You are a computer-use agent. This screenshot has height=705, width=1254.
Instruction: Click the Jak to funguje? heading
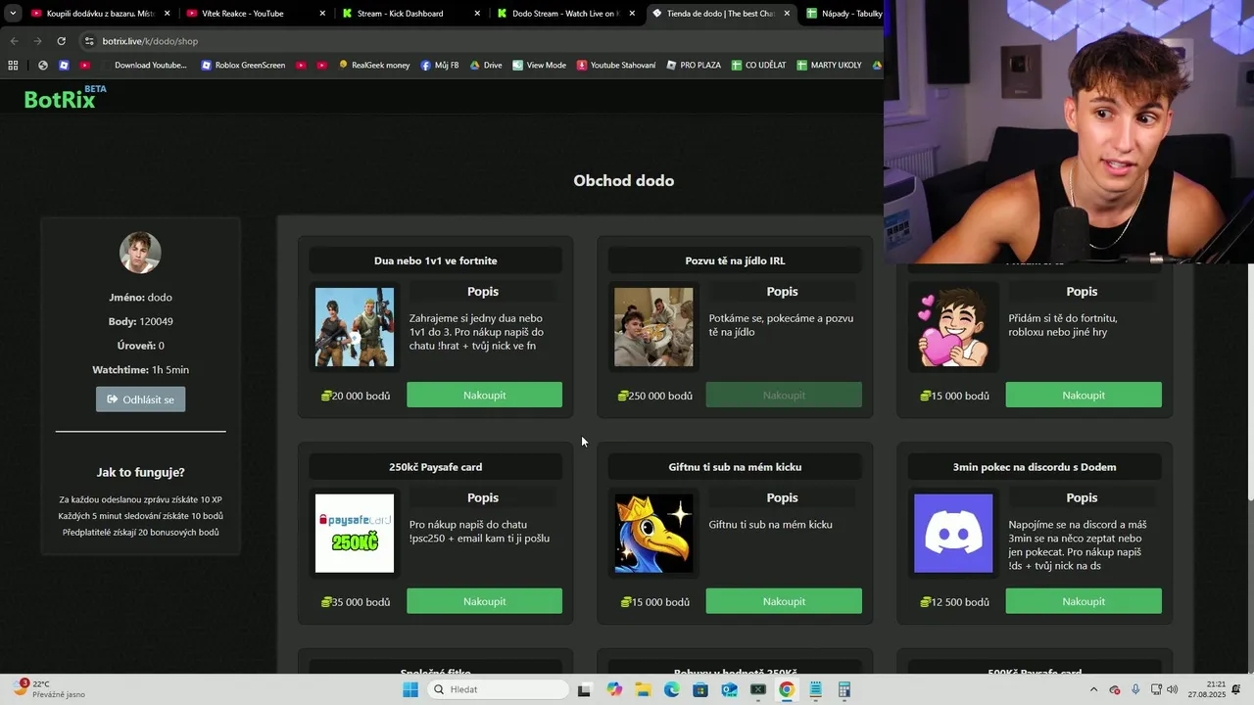point(140,472)
